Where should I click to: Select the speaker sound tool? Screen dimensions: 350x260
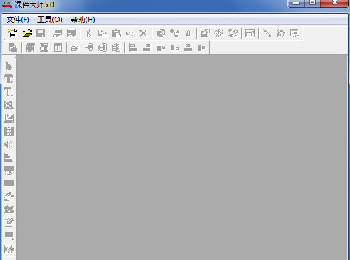pyautogui.click(x=8, y=145)
